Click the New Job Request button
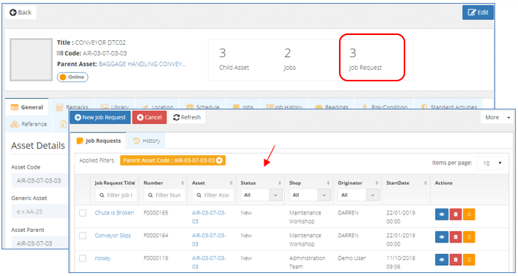Image resolution: width=518 pixels, height=276 pixels. (x=100, y=117)
